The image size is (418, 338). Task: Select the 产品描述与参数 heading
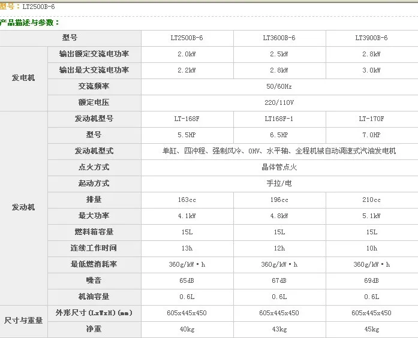point(29,23)
